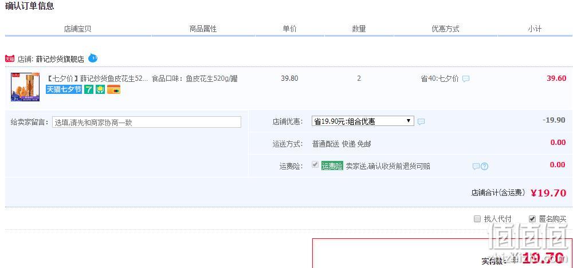Click the unit price 39.80

click(289, 78)
